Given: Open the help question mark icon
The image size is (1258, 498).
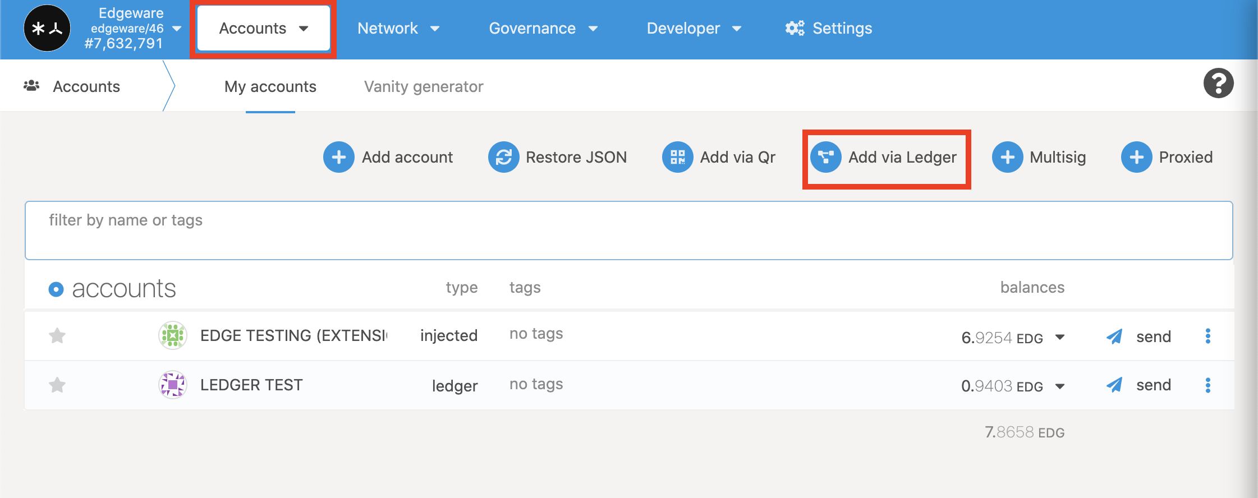Looking at the screenshot, I should click(x=1218, y=84).
